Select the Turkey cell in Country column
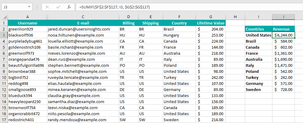This screenshot has height=123, width=303. tap(179, 77)
